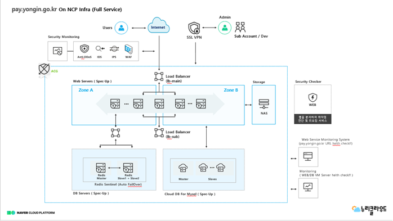Viewport: 393px width, 221px height.
Task: Click the Sub Account / Dev people icon
Action: pos(240,27)
